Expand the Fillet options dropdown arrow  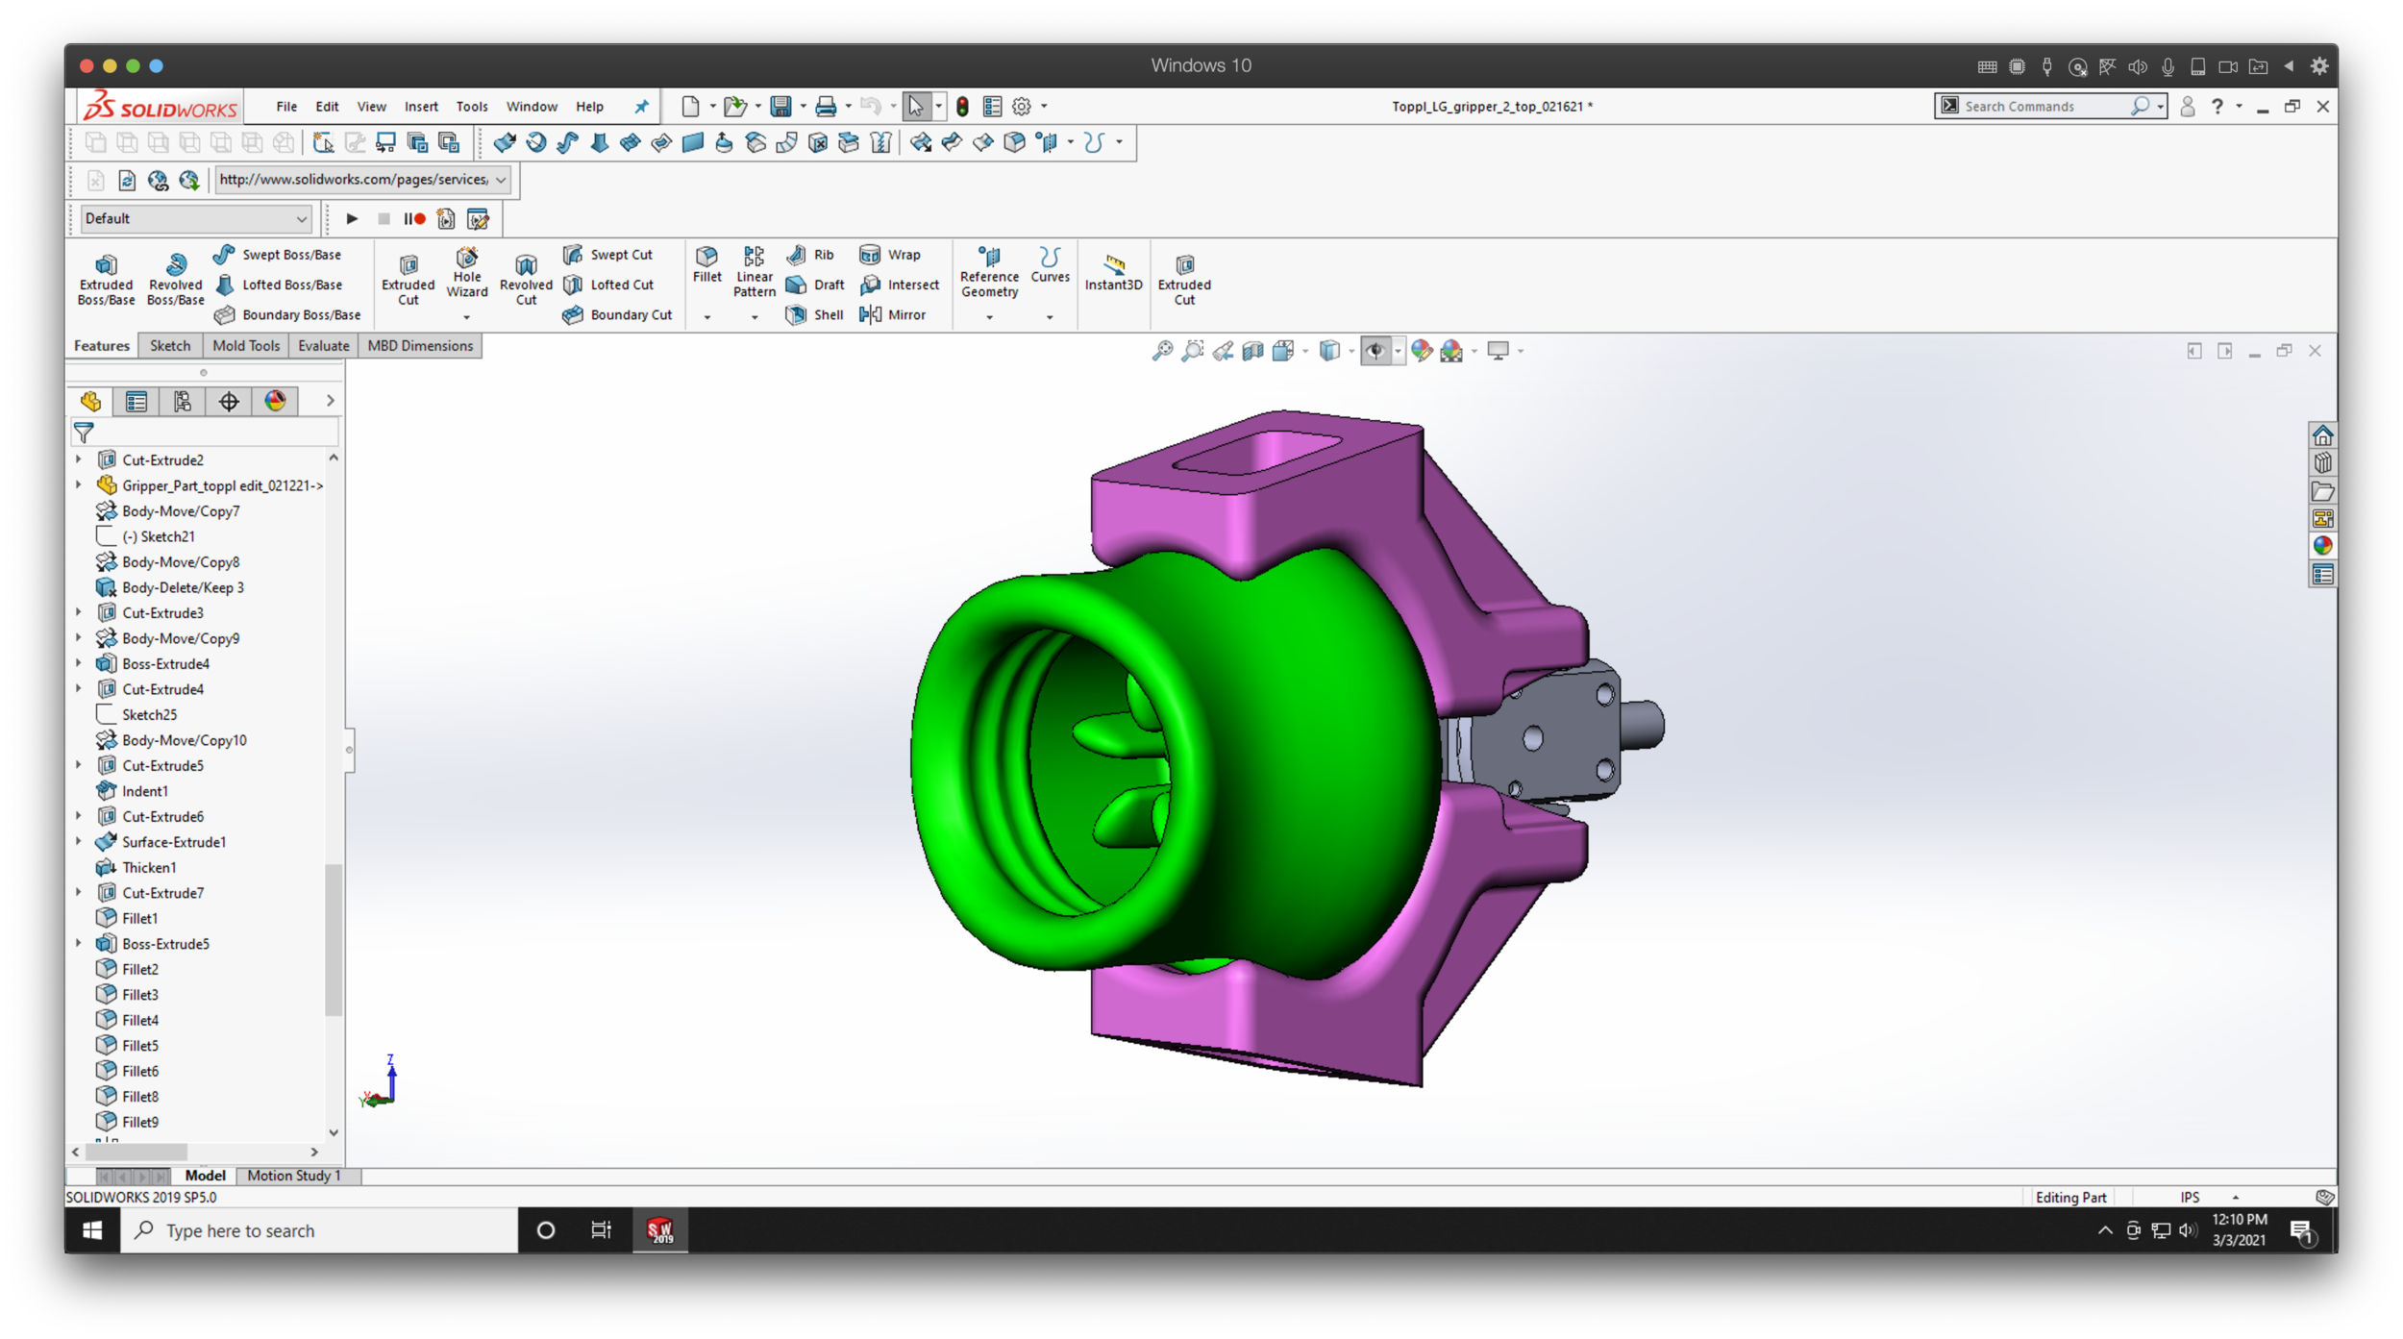pos(706,317)
